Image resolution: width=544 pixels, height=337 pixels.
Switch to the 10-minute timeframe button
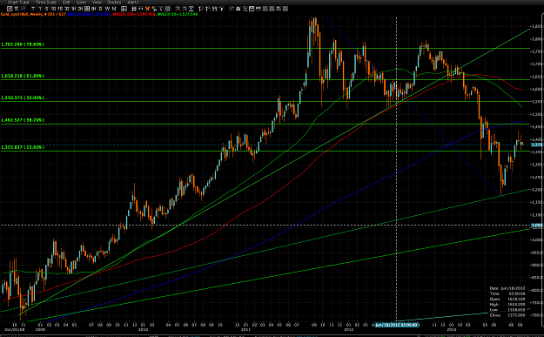53,9
